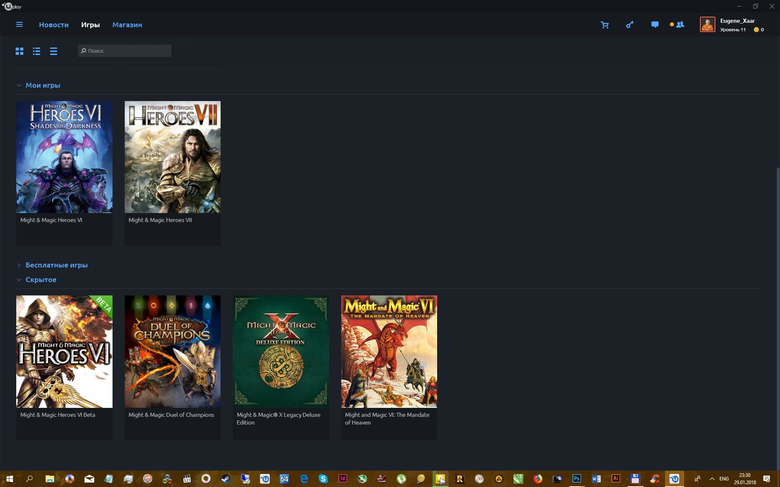The height and width of the screenshot is (487, 780).
Task: Open Microsoft Edge from the taskbar
Action: (x=304, y=479)
